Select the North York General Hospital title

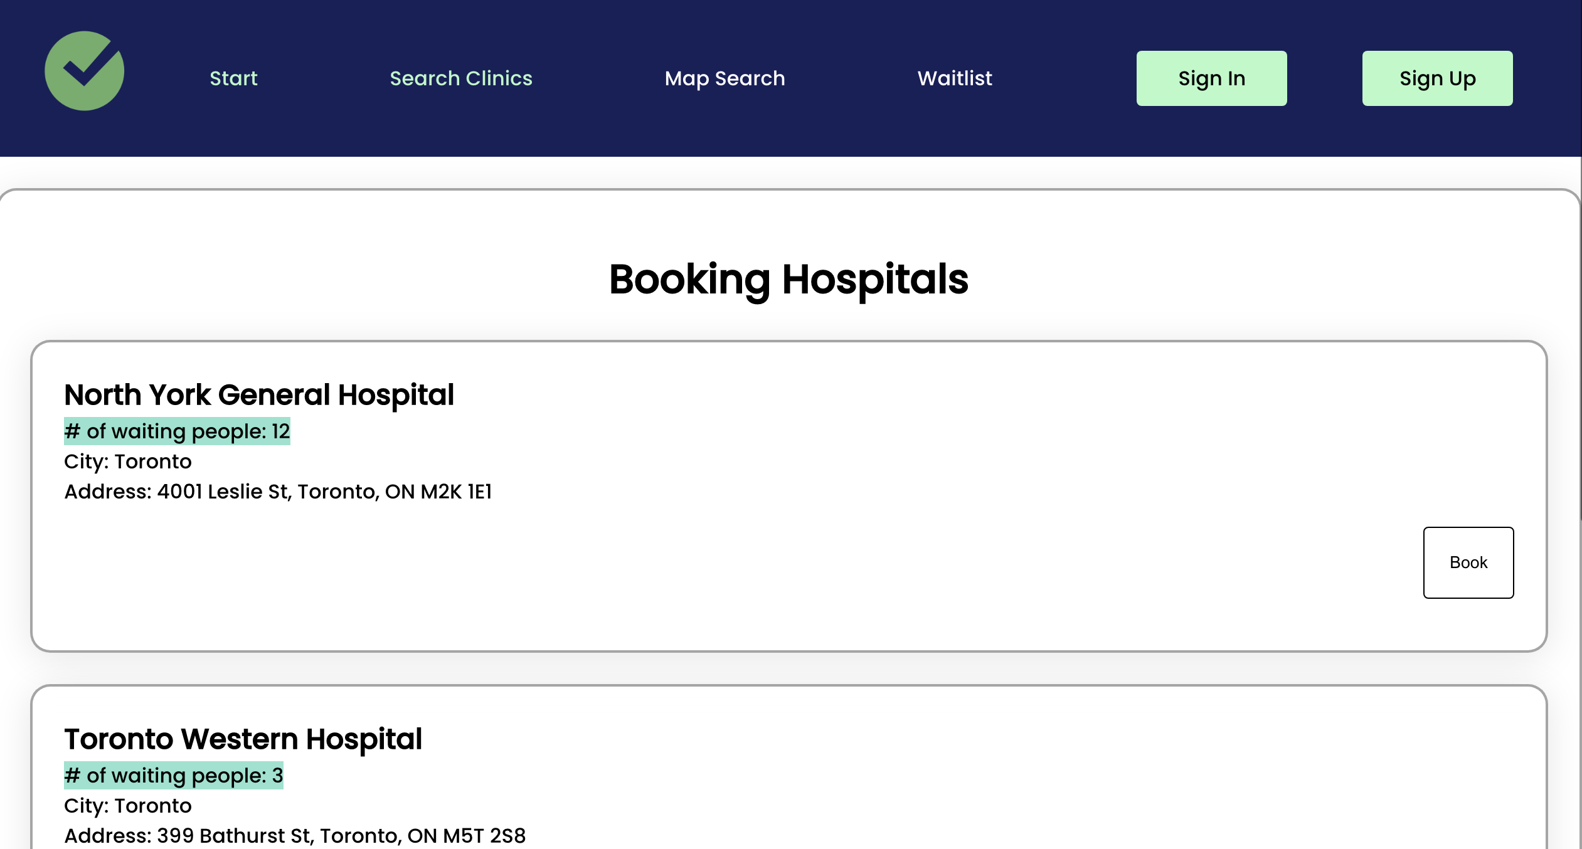(x=259, y=395)
